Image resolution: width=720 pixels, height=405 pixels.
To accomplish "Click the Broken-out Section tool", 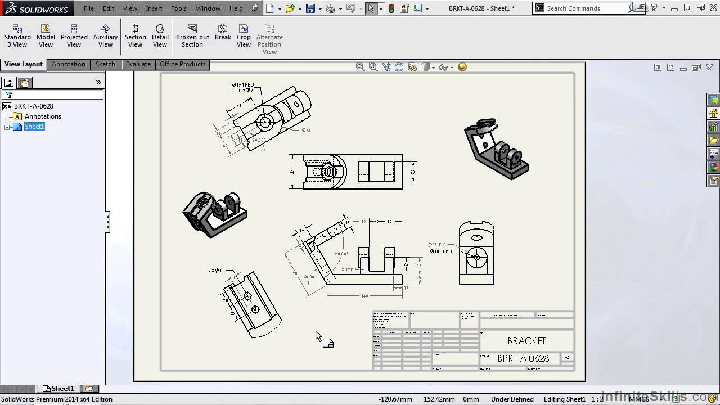I will (192, 36).
